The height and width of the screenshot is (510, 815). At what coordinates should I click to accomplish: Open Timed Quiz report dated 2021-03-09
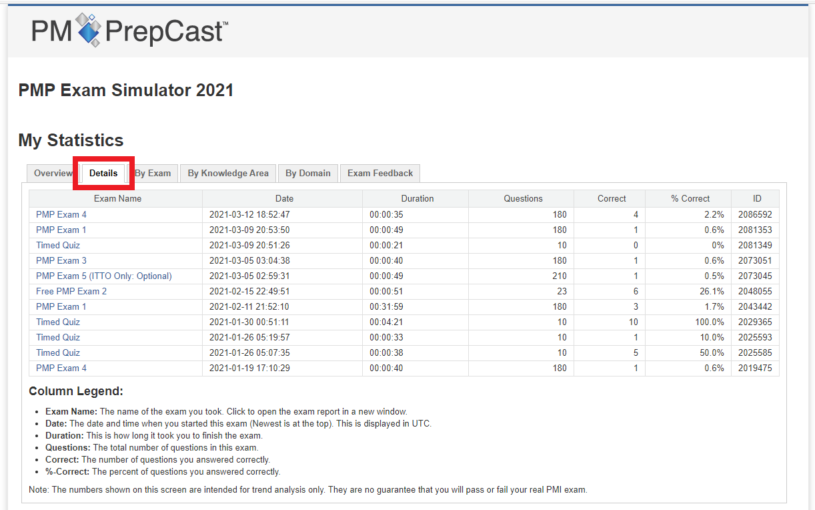click(x=58, y=246)
